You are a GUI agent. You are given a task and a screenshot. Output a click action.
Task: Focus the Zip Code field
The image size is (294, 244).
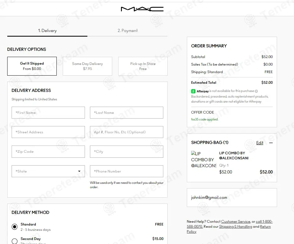pos(48,151)
